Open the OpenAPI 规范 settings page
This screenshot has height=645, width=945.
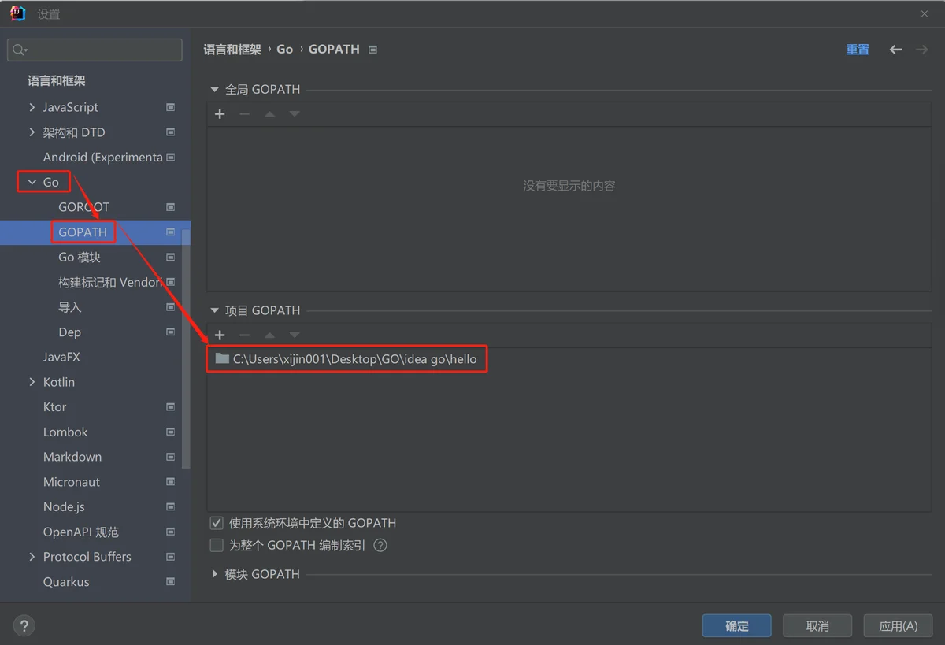point(81,532)
